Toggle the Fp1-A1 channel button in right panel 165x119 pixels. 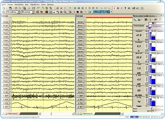pos(80,55)
